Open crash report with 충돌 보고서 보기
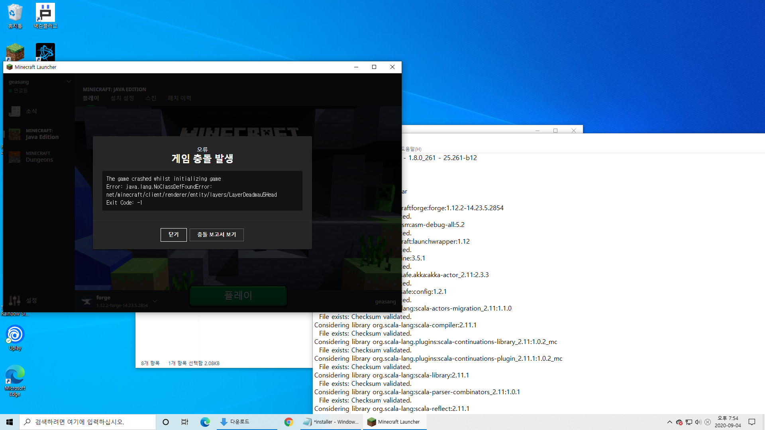 (216, 235)
